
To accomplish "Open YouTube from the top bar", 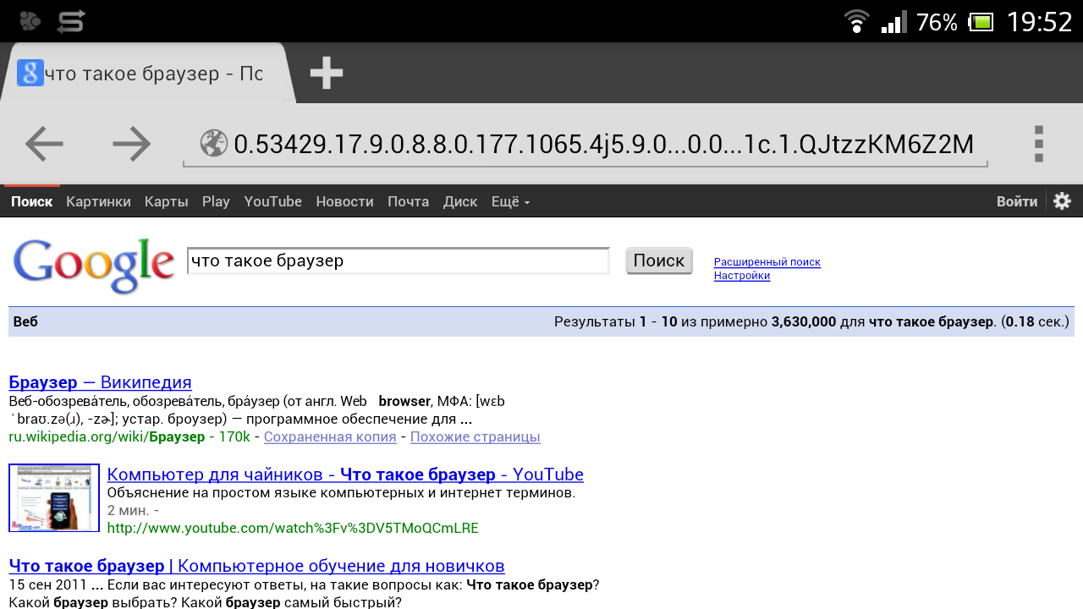I will tap(272, 201).
